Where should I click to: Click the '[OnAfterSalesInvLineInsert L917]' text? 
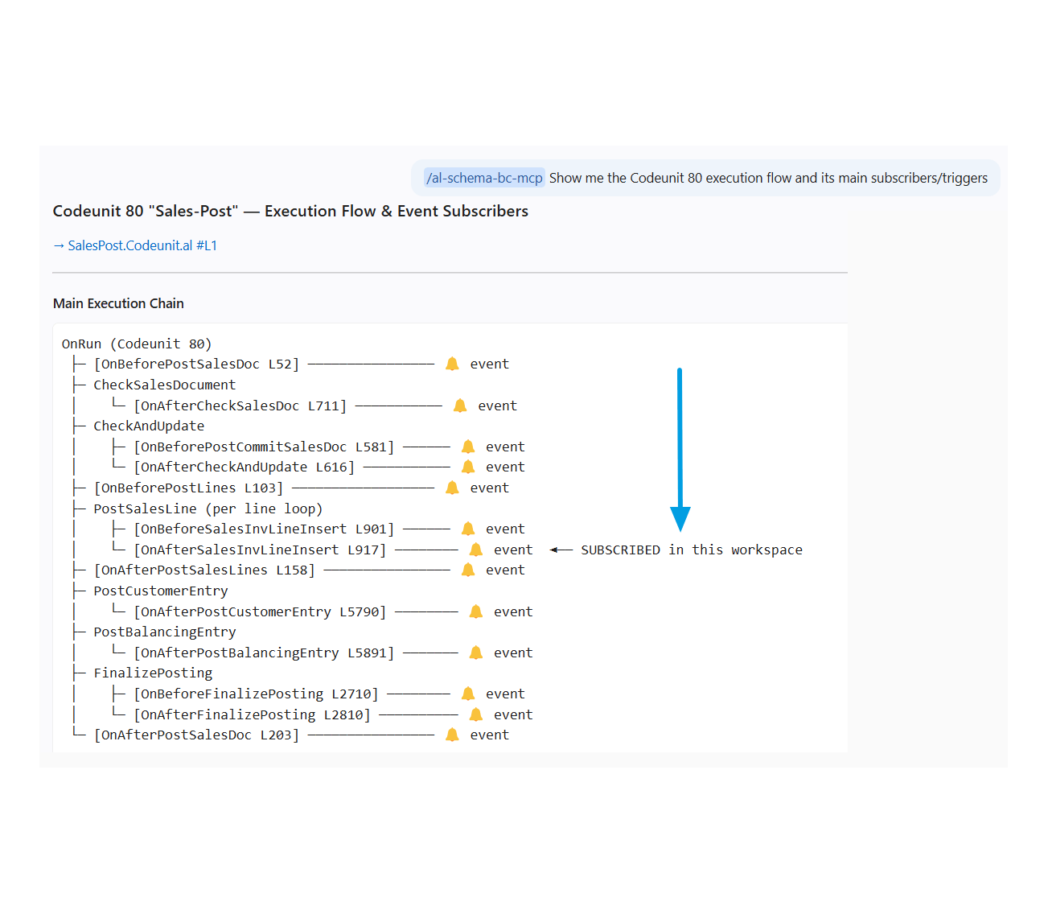pos(260,550)
